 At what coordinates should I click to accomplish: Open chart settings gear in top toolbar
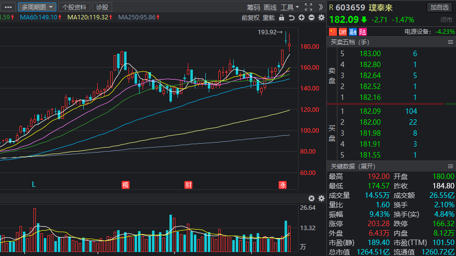(x=321, y=18)
